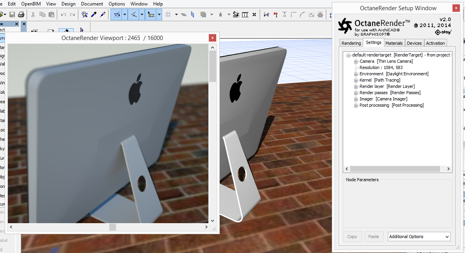Select the Pick Up Parameters eyedropper

(94, 15)
